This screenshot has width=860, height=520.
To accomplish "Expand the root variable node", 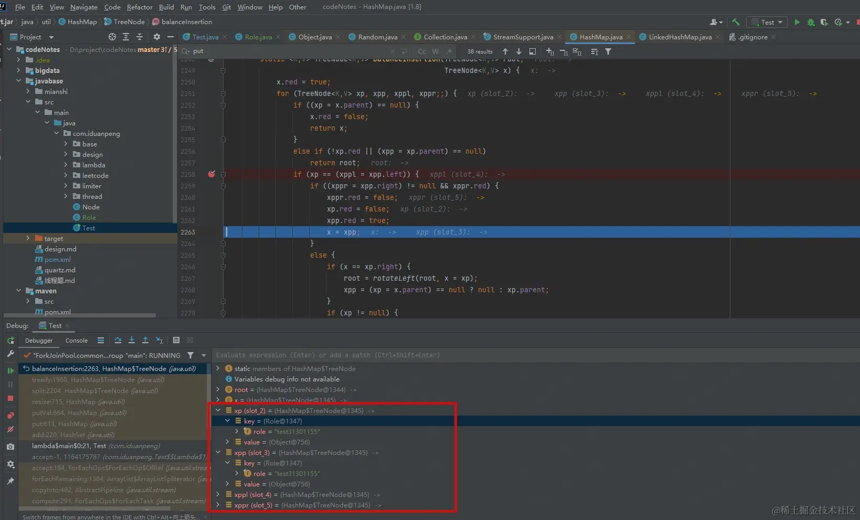I will click(218, 389).
